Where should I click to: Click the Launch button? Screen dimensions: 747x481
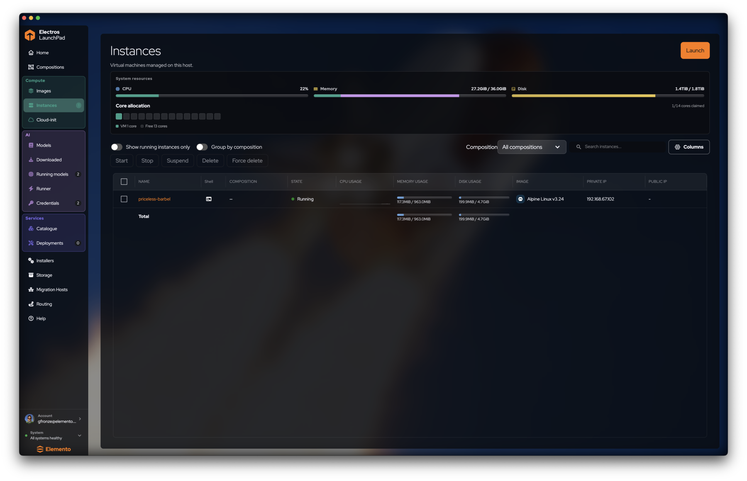point(695,51)
